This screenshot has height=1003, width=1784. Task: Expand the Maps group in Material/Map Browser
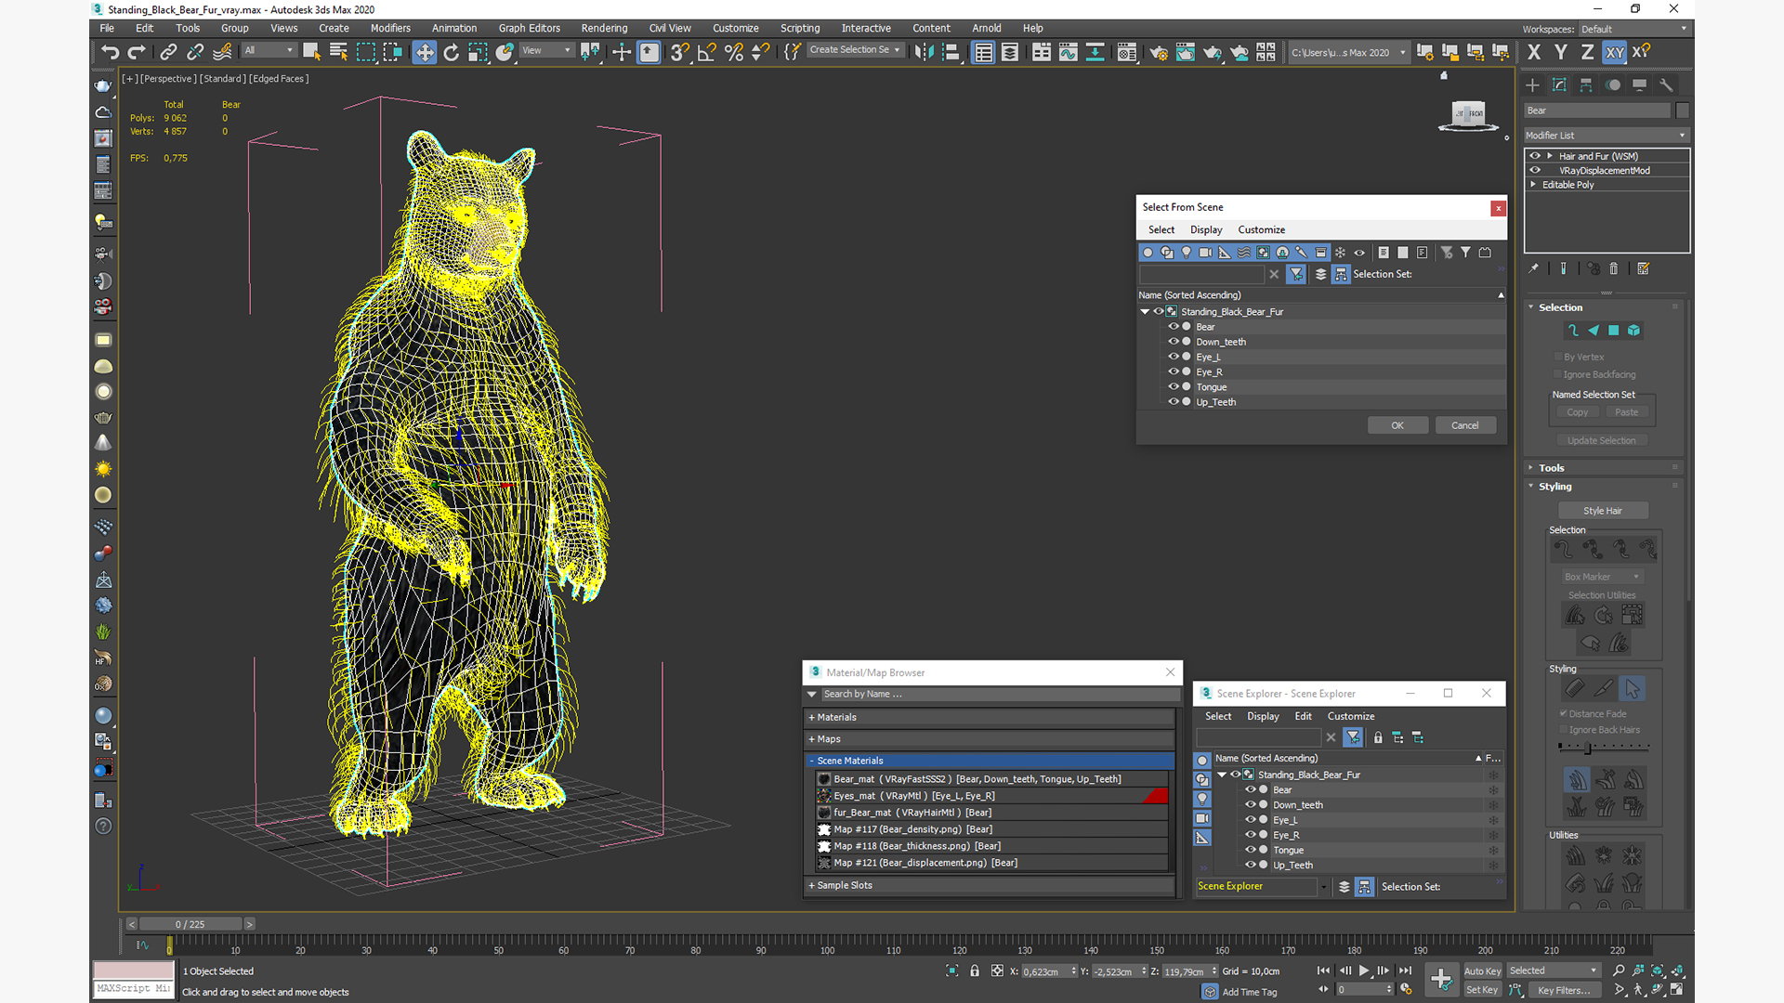990,739
